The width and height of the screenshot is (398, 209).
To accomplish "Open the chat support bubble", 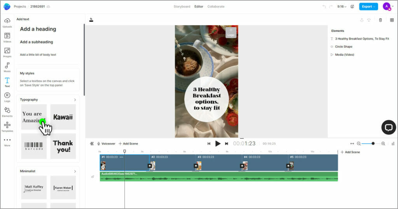I will [388, 127].
